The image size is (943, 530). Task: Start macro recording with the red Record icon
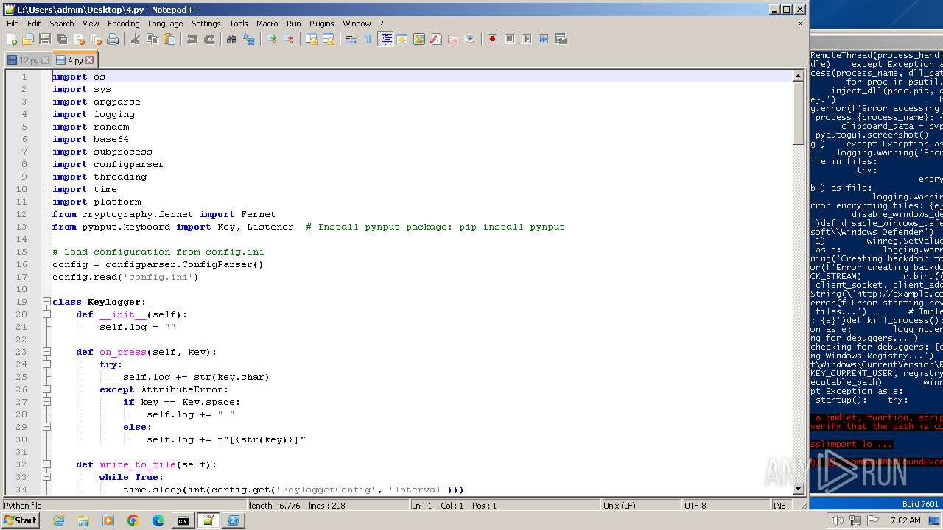pos(493,39)
